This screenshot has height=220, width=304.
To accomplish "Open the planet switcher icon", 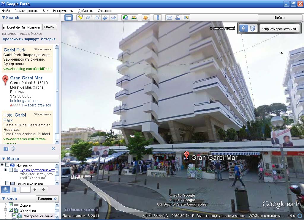I will tap(146, 18).
